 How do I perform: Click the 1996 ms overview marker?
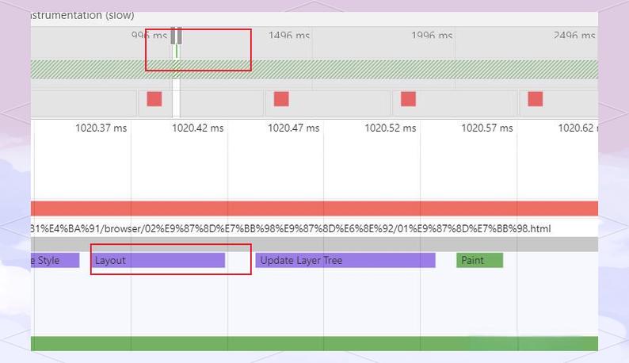pos(432,36)
